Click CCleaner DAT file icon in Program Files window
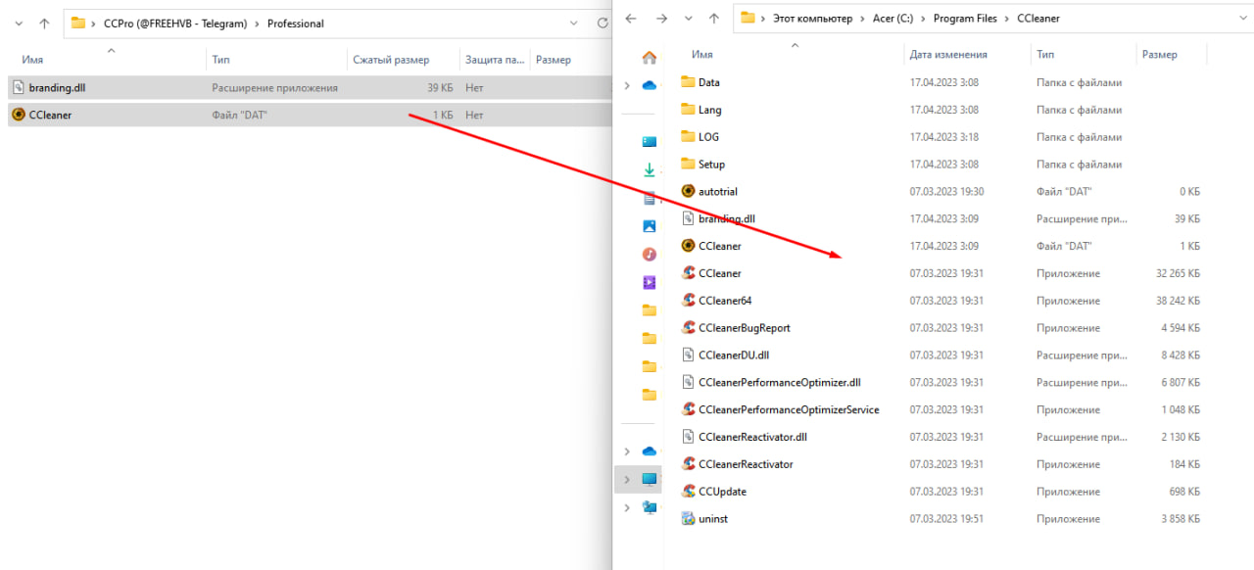Screen dimensions: 1254x570 (x=688, y=246)
